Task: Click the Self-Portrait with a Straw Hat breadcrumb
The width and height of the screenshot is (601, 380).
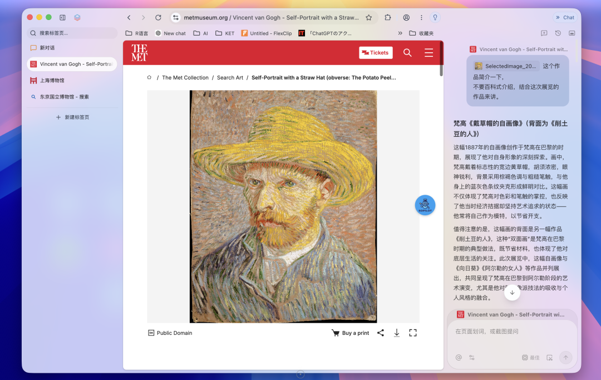Action: point(323,78)
